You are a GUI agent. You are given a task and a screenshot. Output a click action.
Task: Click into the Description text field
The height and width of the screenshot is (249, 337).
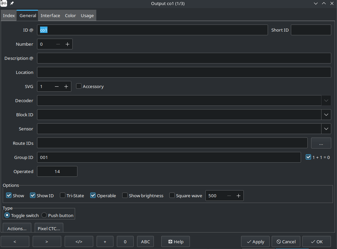point(184,58)
